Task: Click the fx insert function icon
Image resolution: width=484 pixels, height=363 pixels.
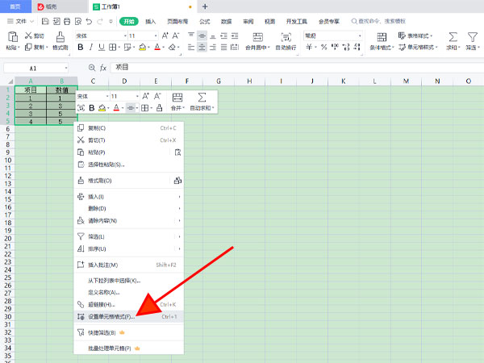Action: 102,68
